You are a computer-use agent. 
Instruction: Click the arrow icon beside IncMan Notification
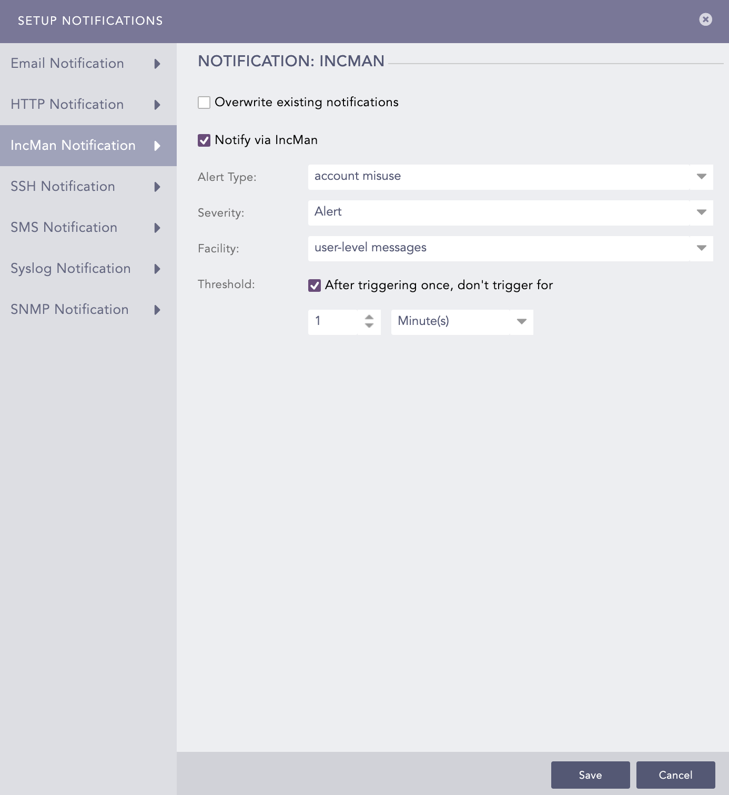157,146
